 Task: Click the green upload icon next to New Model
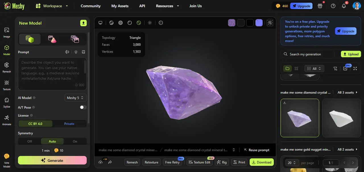(83, 23)
